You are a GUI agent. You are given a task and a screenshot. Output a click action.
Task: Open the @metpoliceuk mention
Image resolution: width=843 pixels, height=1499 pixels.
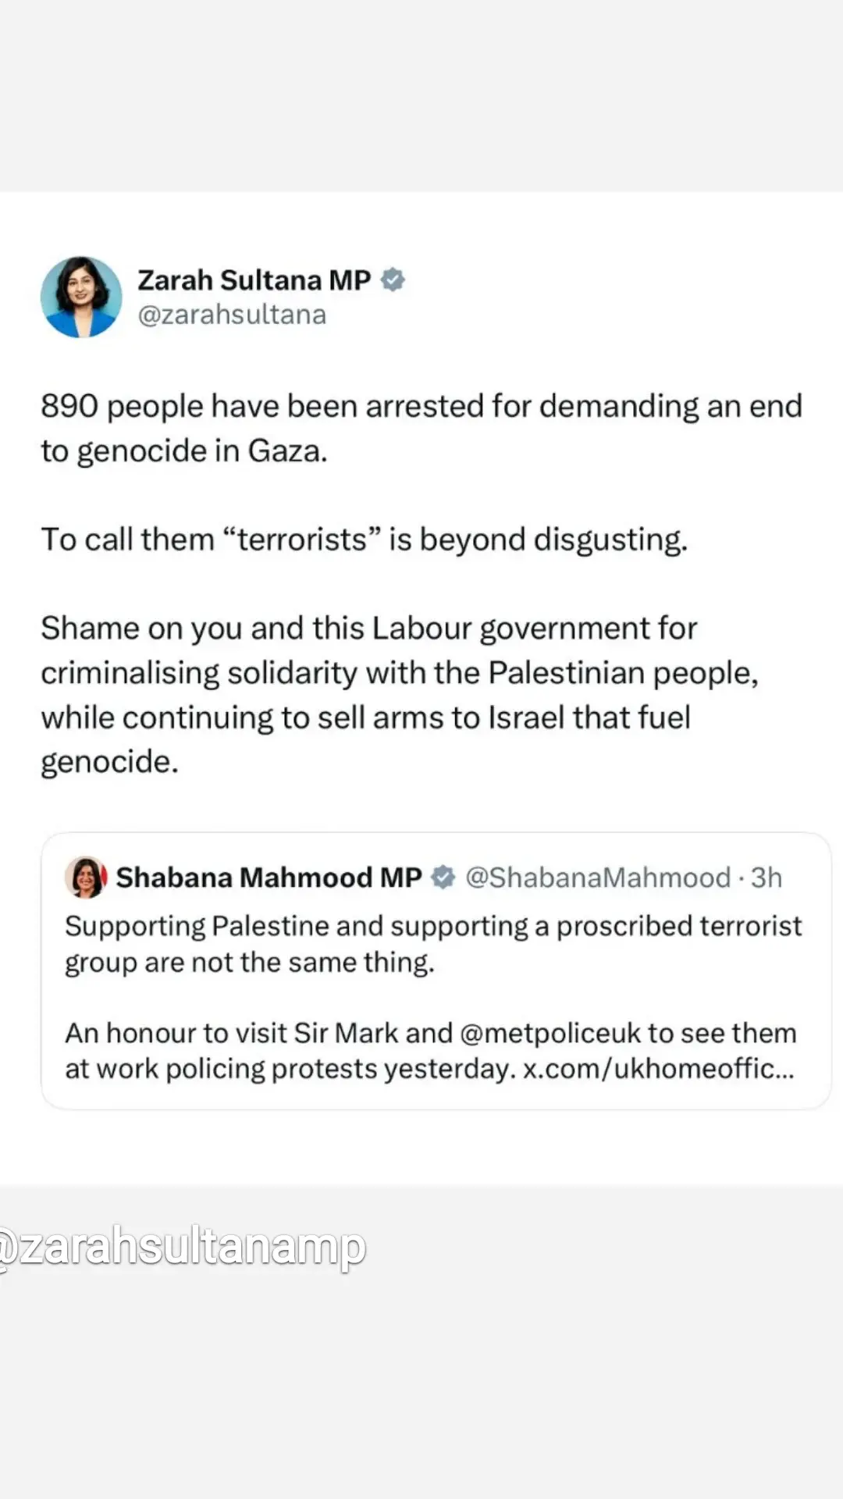click(550, 1033)
